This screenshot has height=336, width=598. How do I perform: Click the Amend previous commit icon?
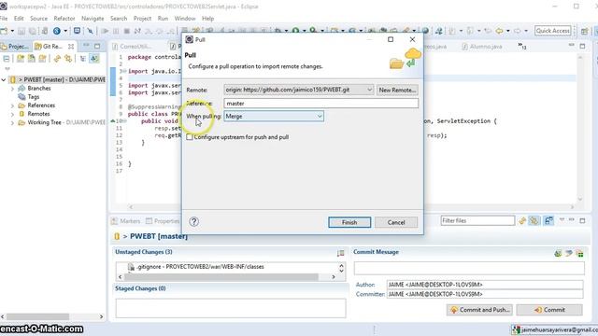pos(558,253)
